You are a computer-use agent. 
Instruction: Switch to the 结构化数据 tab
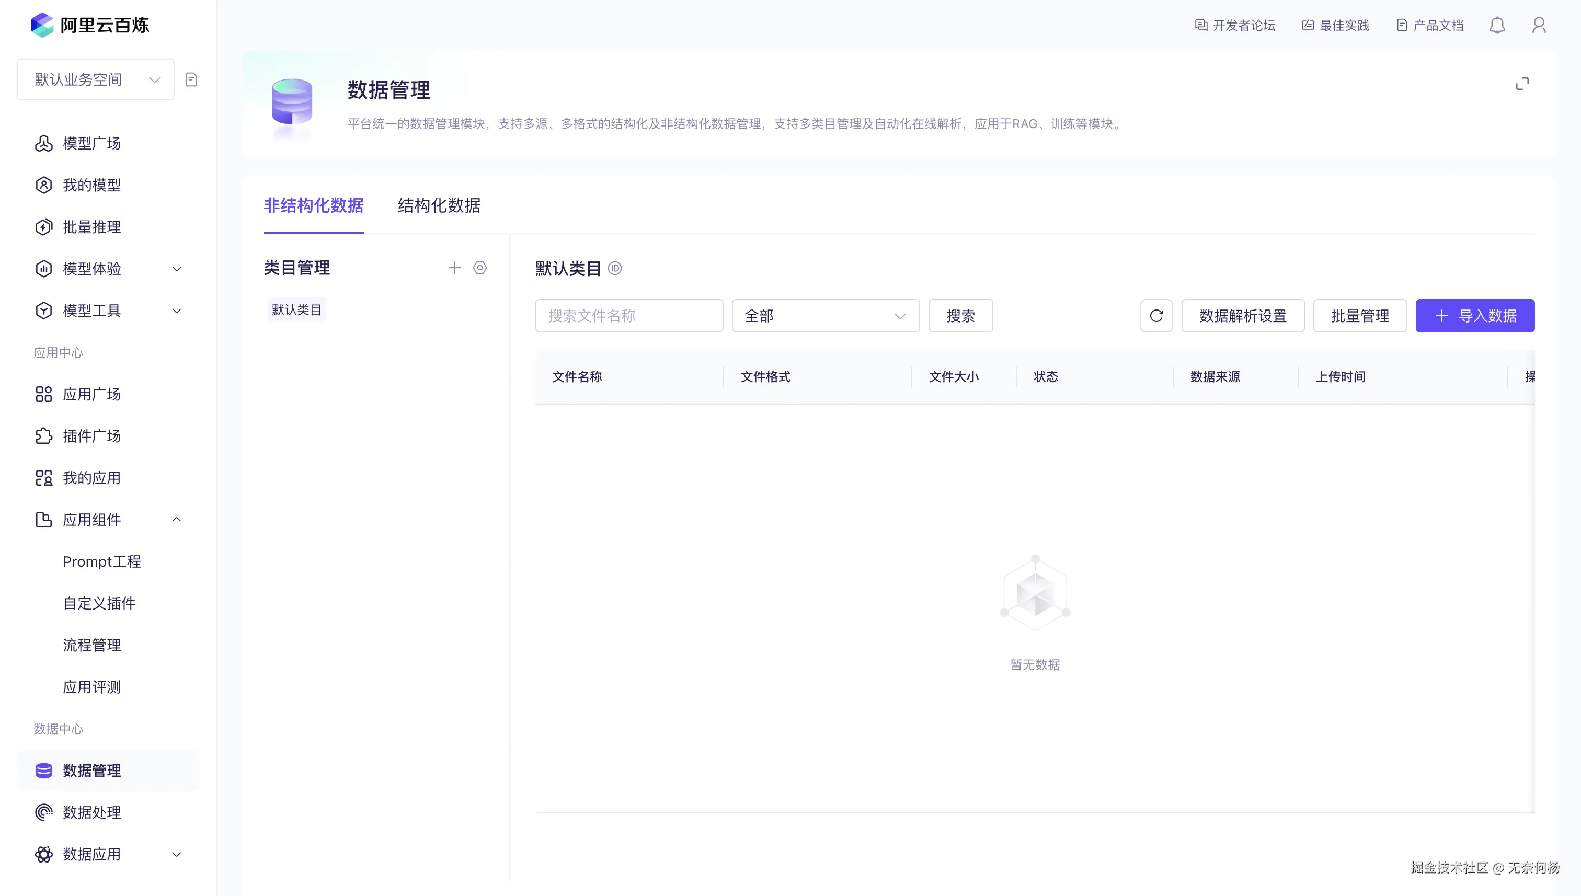439,205
